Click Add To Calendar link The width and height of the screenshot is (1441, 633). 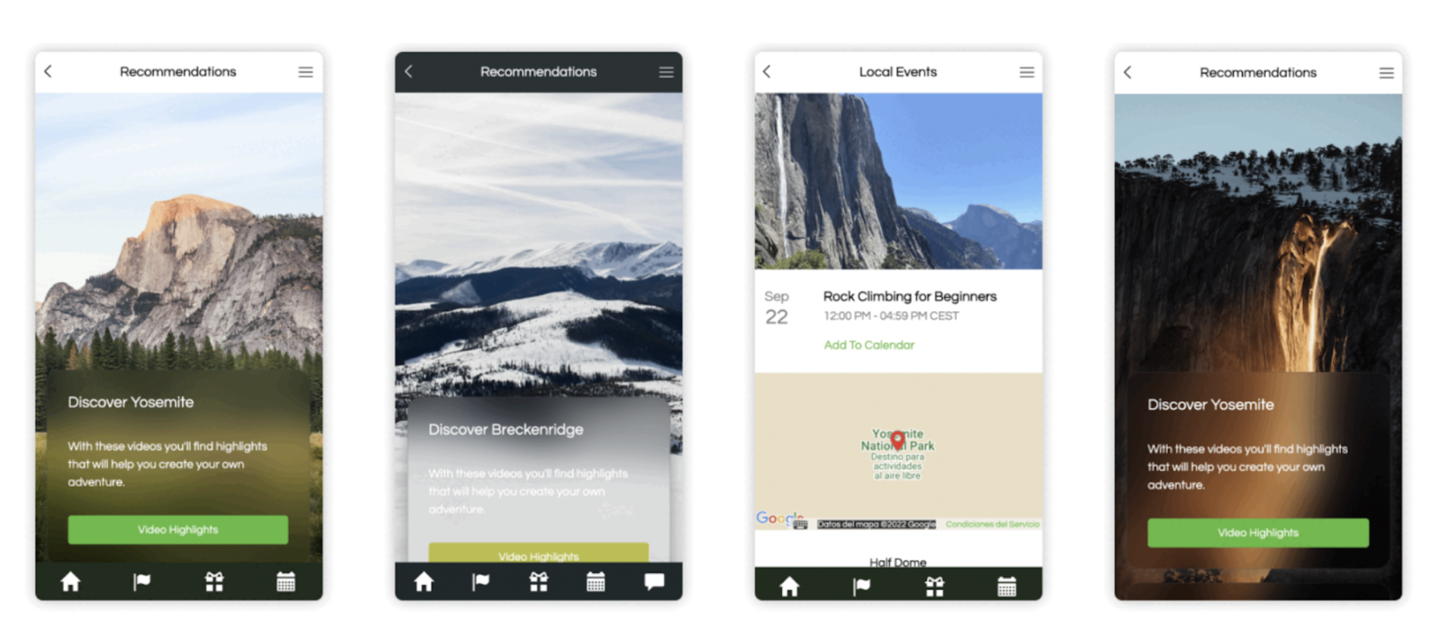[x=868, y=345]
